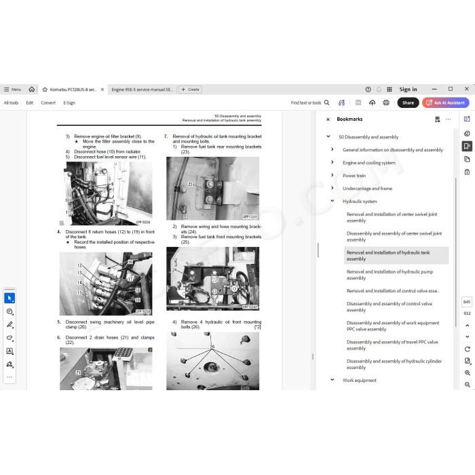Open the Convert menu
The image size is (475, 475).
(x=48, y=102)
